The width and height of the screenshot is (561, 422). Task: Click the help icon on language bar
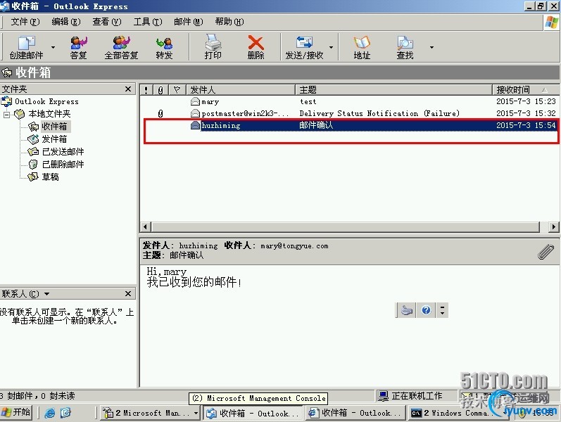(426, 310)
